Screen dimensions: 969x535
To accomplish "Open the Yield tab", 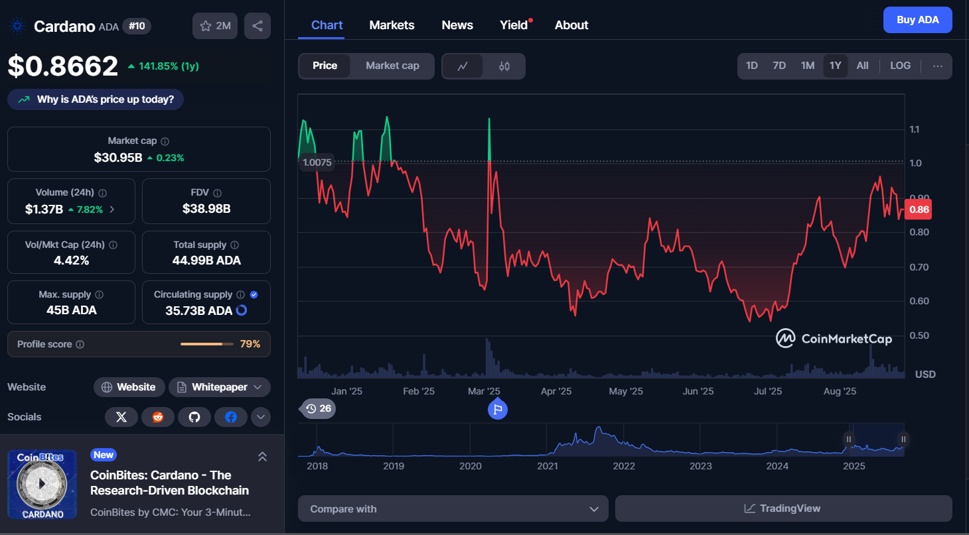I will point(512,25).
